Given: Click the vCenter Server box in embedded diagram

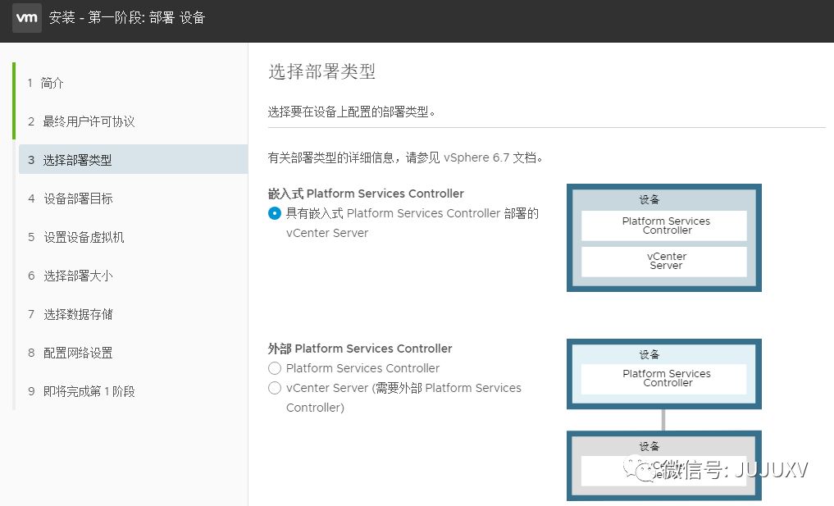Looking at the screenshot, I should coord(664,262).
